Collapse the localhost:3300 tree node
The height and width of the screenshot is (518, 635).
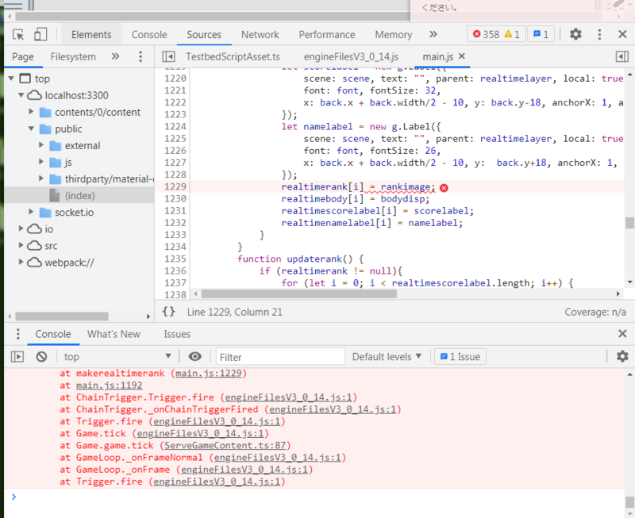tap(21, 95)
